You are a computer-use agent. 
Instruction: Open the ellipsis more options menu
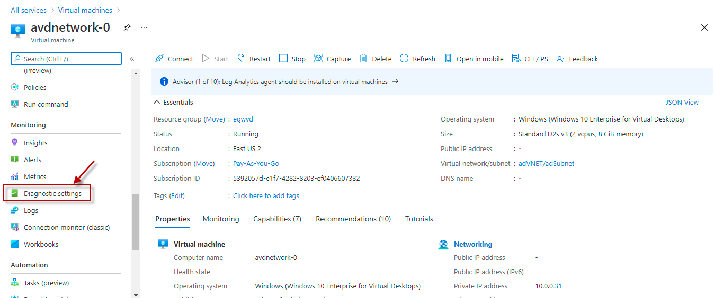pos(144,27)
